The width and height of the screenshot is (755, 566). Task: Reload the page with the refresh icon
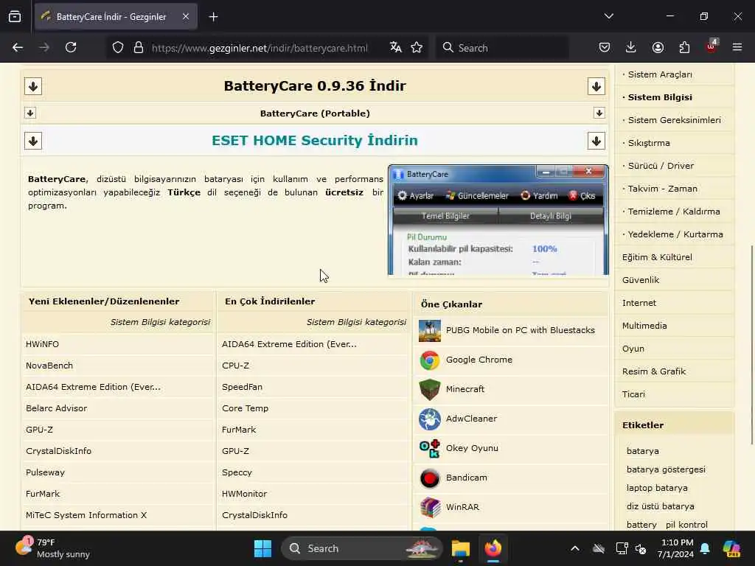pyautogui.click(x=71, y=48)
